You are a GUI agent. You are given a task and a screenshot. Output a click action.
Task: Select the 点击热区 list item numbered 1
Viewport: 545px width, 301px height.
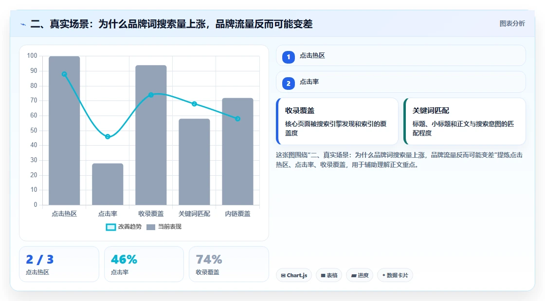[x=401, y=55]
